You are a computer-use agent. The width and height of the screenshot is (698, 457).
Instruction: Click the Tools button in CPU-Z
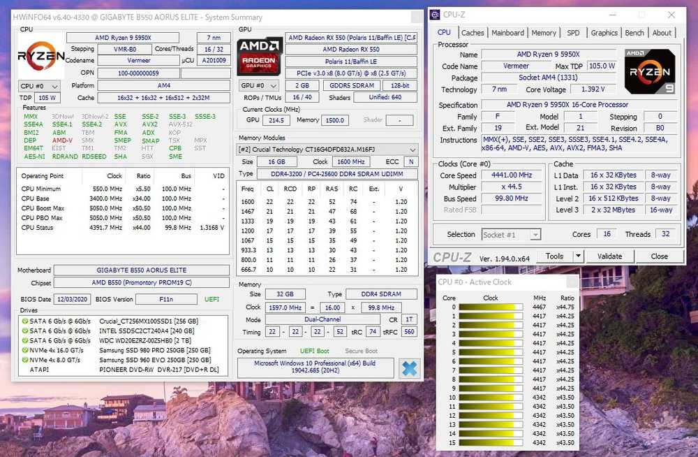554,256
